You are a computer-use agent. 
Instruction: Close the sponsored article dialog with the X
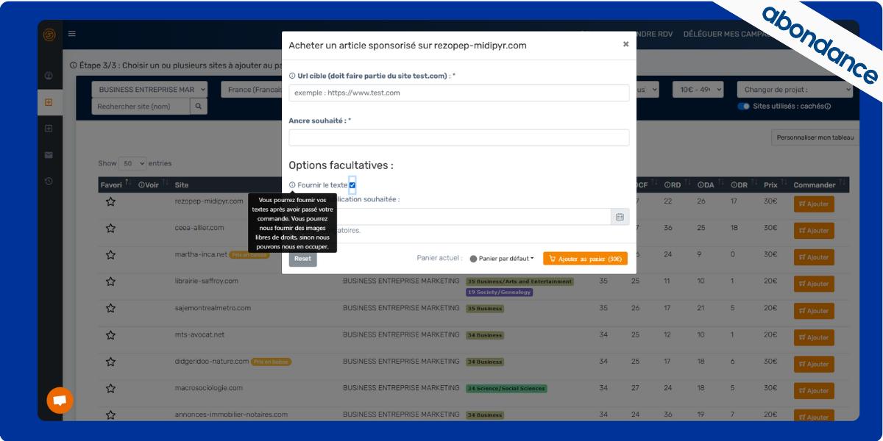pos(625,44)
